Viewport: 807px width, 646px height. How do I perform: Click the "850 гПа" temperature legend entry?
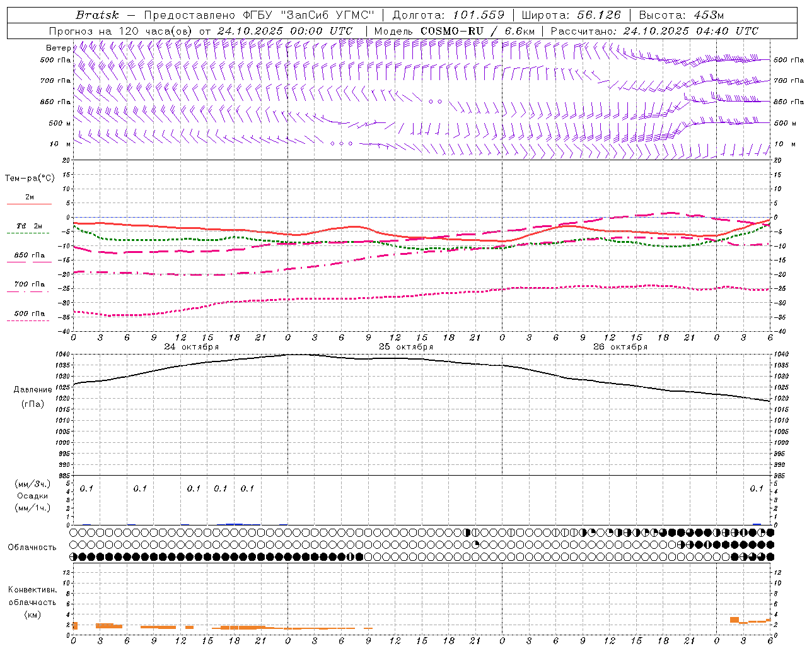coord(29,255)
